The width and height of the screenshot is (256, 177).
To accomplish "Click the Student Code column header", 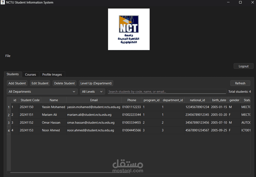I will point(30,100).
